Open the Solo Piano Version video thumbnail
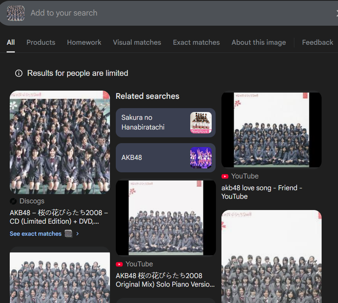338x303 pixels. [166, 218]
